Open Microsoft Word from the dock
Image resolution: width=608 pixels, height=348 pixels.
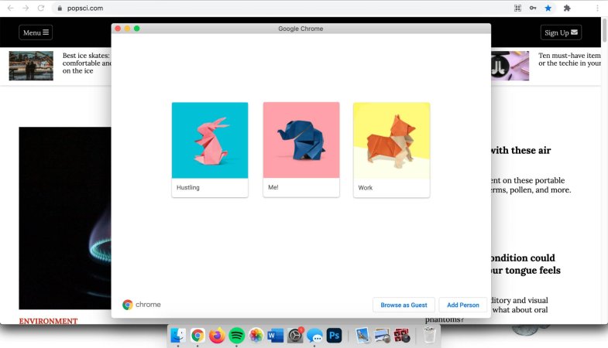pos(276,336)
